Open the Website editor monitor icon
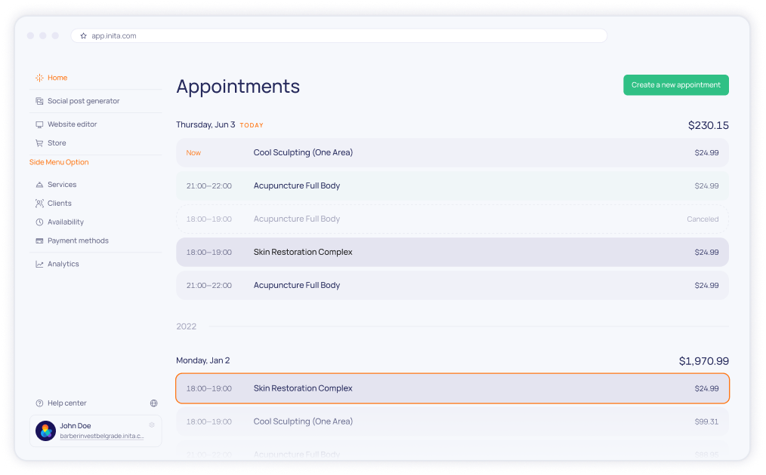 [39, 124]
